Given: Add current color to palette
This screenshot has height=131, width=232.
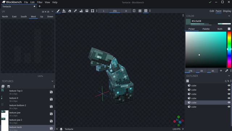Looking at the screenshot, I should pos(221,71).
